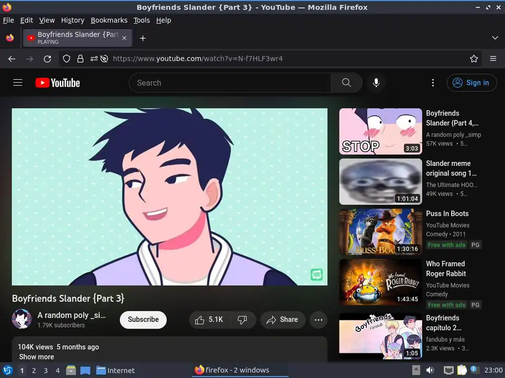The width and height of the screenshot is (505, 378).
Task: Open the Who Framed Roger Rabbit thumbnail
Action: (380, 282)
